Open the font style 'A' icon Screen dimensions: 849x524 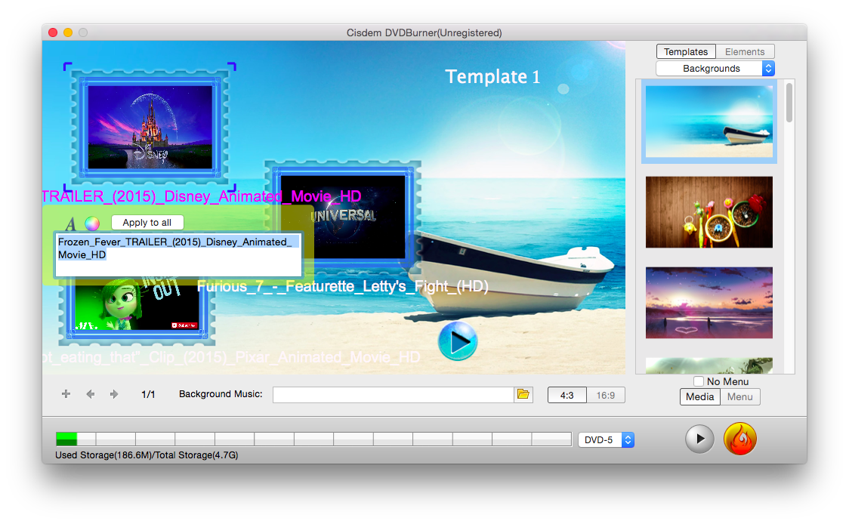(71, 223)
